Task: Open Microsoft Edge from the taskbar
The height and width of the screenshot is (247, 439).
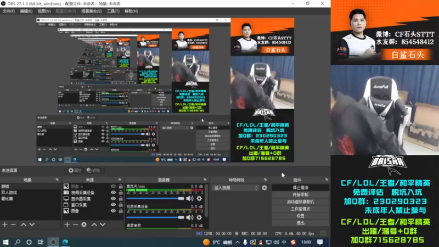Action: (65, 242)
